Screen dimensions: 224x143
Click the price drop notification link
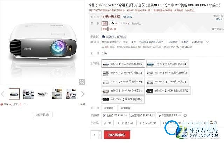(x=127, y=17)
